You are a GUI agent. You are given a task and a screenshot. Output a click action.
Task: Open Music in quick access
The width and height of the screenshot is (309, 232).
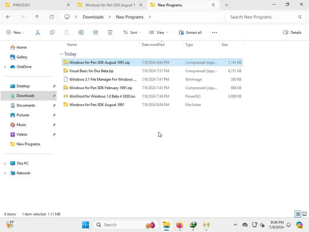click(21, 125)
